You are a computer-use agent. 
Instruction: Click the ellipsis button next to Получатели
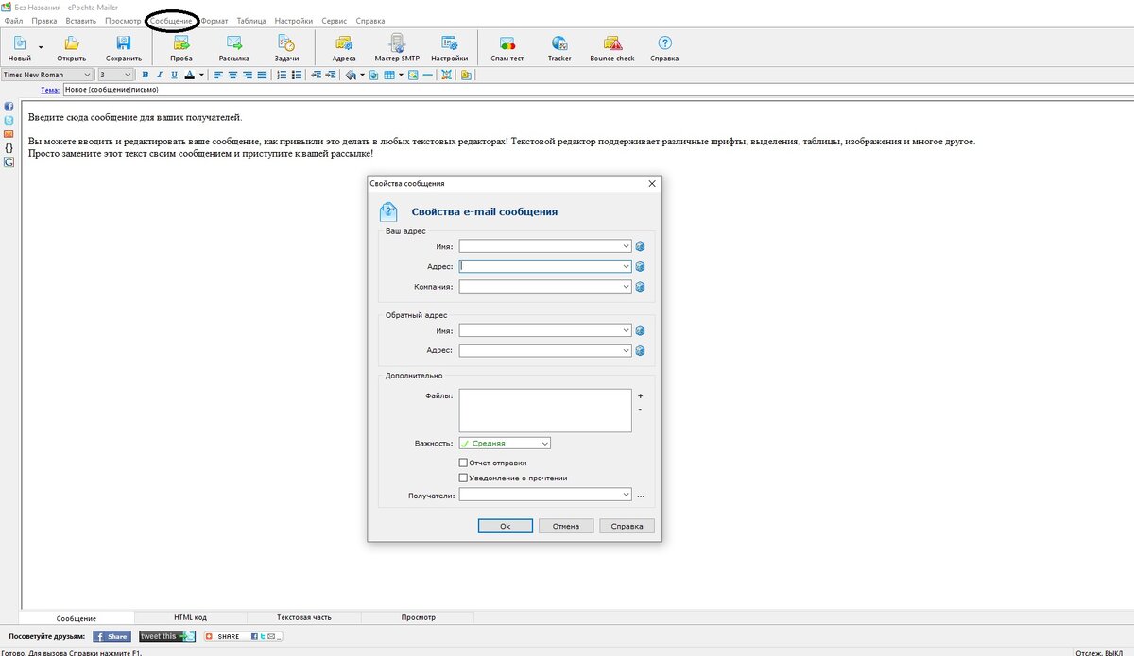click(640, 496)
